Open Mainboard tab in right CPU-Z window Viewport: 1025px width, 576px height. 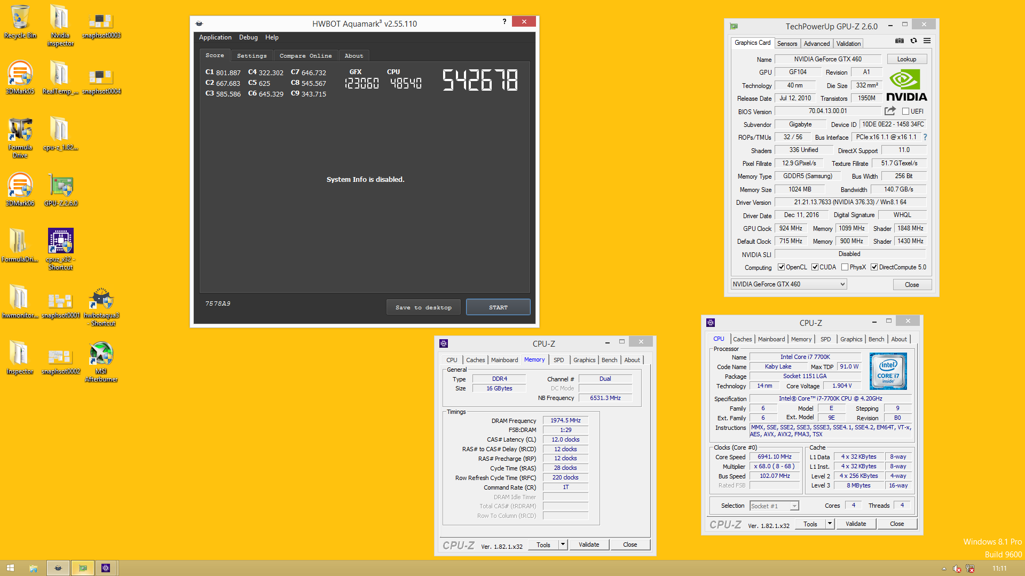[x=771, y=339]
